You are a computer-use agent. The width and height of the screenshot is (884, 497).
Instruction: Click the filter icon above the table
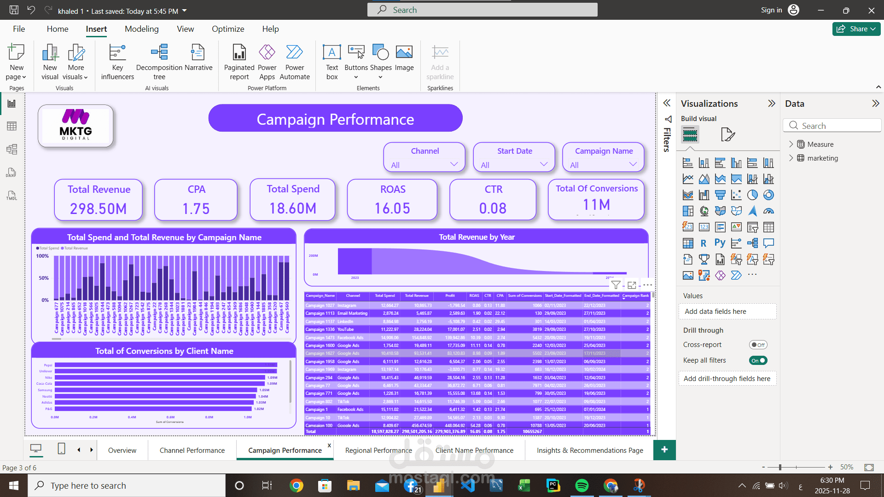pos(616,285)
